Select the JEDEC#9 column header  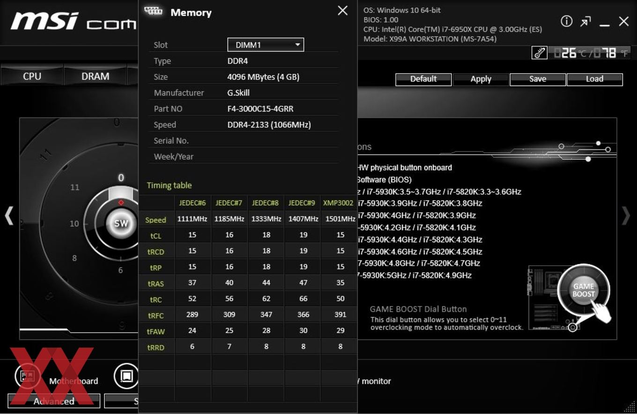click(x=302, y=203)
